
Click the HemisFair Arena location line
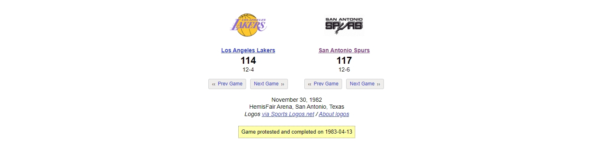(297, 107)
